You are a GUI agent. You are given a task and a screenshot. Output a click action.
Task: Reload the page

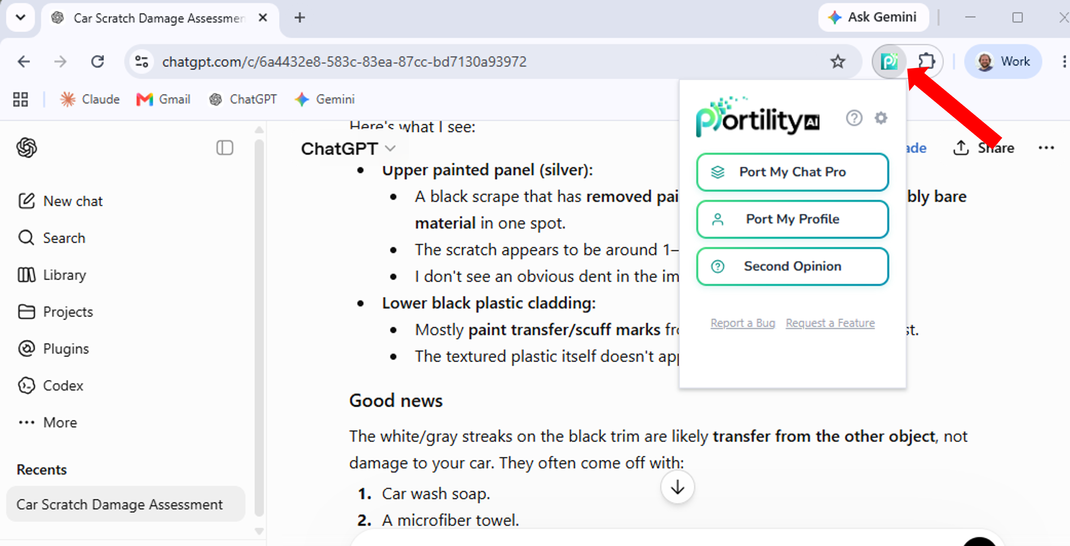97,61
